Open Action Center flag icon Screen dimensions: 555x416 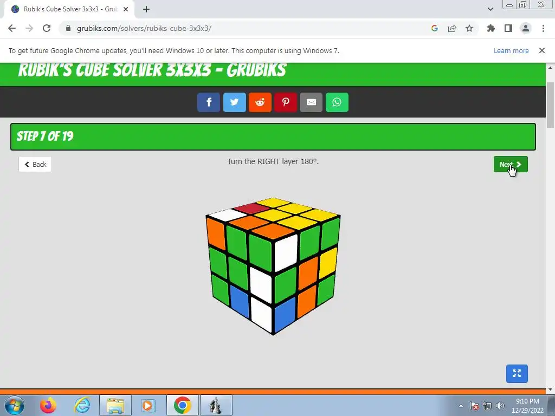click(x=474, y=406)
